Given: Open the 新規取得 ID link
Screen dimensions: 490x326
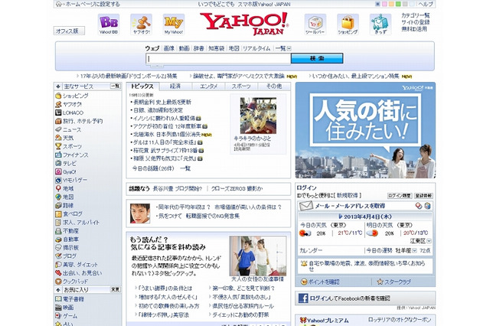Looking at the screenshot, I should [x=347, y=195].
